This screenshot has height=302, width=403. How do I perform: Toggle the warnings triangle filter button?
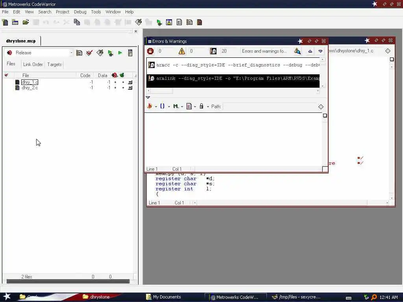pos(182,51)
